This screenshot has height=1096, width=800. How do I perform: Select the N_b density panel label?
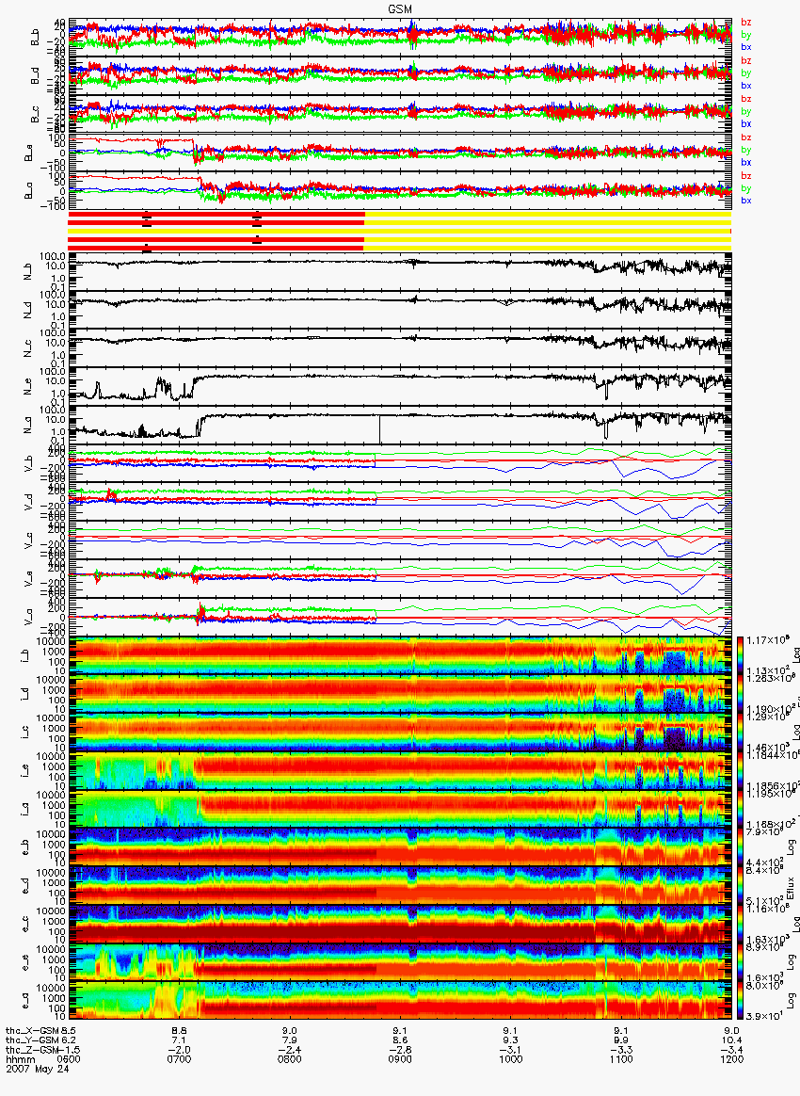(x=29, y=272)
